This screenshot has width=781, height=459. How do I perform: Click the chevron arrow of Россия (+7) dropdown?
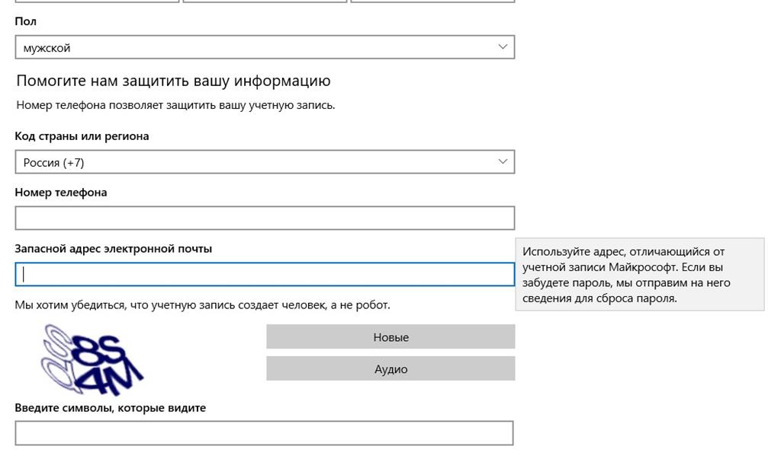tap(503, 161)
